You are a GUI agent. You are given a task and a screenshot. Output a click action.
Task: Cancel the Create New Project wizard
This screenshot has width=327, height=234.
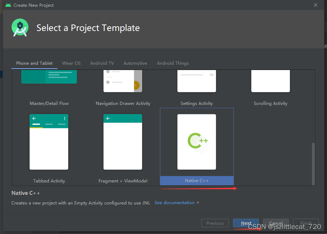pos(276,223)
